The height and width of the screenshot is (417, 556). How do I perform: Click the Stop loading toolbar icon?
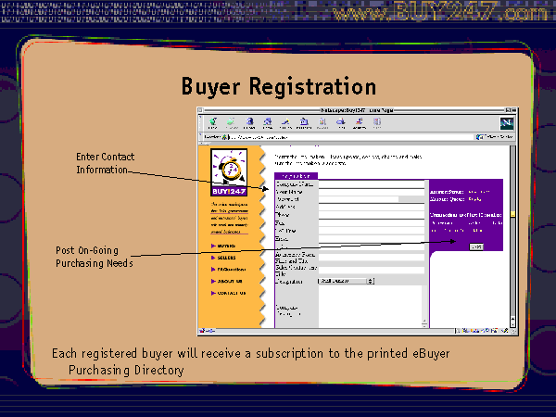coord(377,122)
